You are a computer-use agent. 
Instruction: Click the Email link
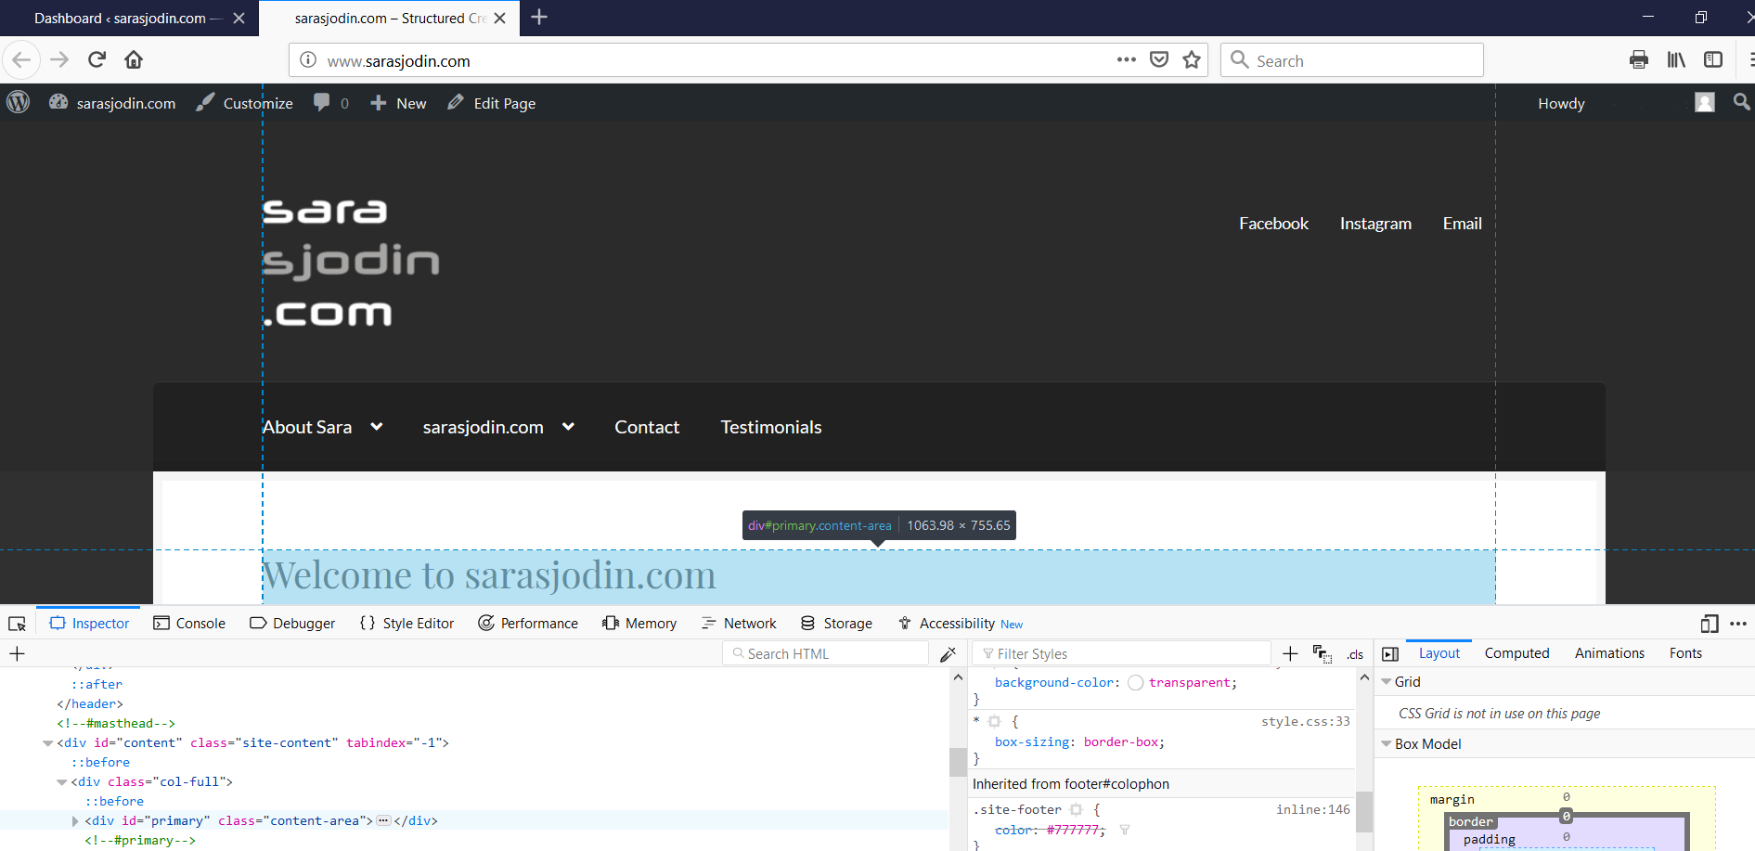coord(1462,224)
